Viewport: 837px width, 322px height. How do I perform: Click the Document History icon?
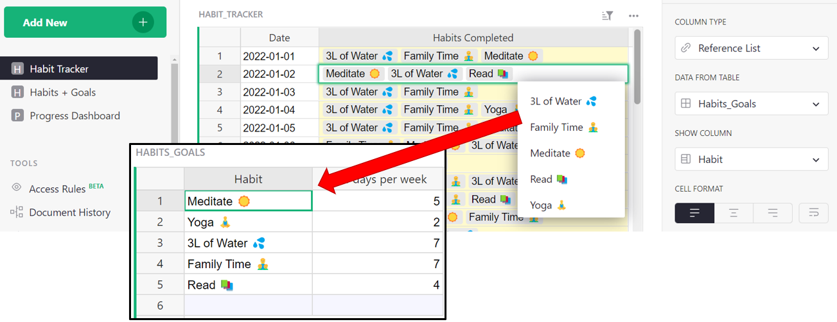point(17,212)
